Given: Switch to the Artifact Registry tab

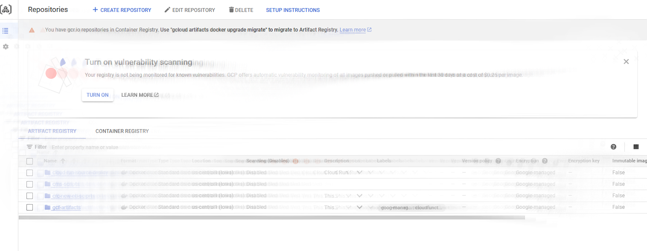Looking at the screenshot, I should [52, 131].
